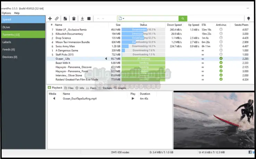Play the Ocean_DuckTapeSurfing.mp4 file
Screen dimensions: 256x159
point(133,99)
